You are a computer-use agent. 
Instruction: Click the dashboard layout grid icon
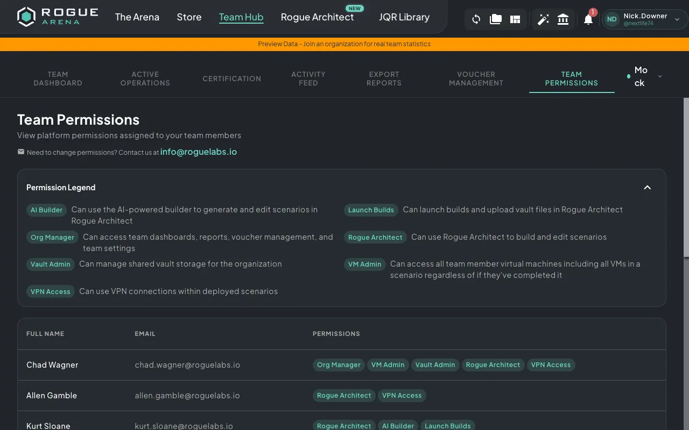515,20
